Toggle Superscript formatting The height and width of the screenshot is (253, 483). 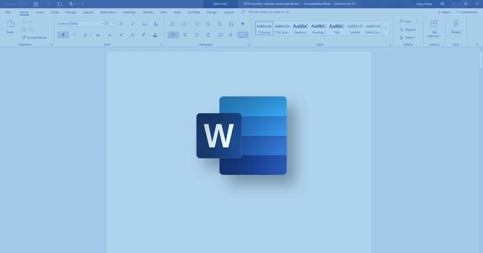[x=122, y=35]
